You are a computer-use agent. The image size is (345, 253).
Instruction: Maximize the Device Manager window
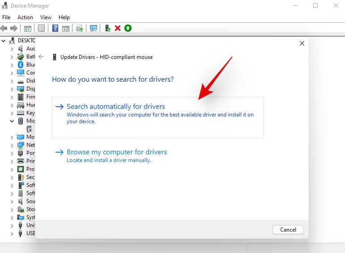[315, 5]
